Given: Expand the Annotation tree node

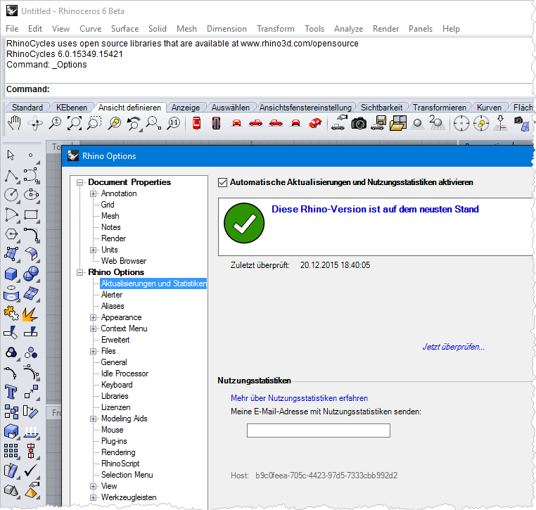Looking at the screenshot, I should click(x=93, y=194).
